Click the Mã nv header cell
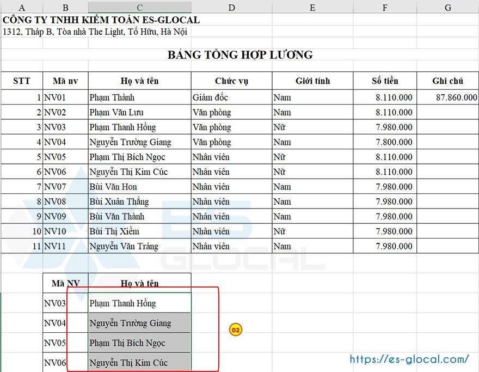The image size is (479, 372). coord(65,81)
